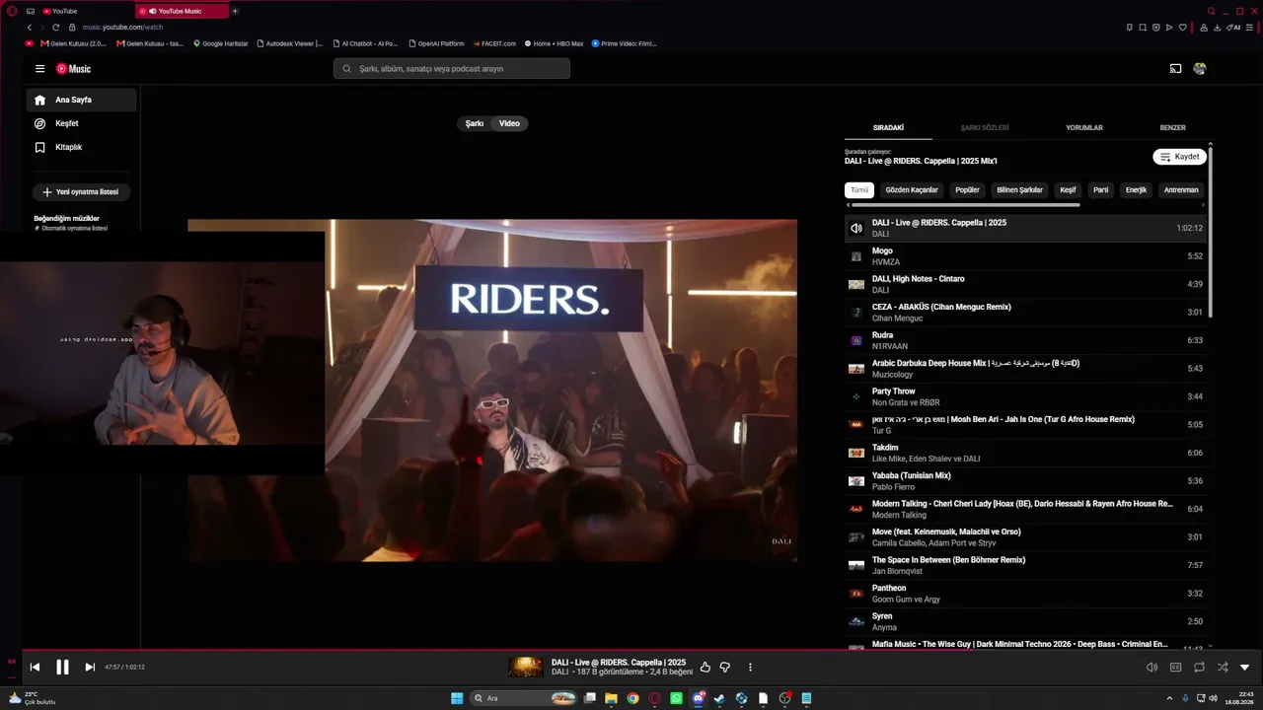Open the three-dot more actions menu
Screen dimensions: 1263x710
click(x=750, y=668)
